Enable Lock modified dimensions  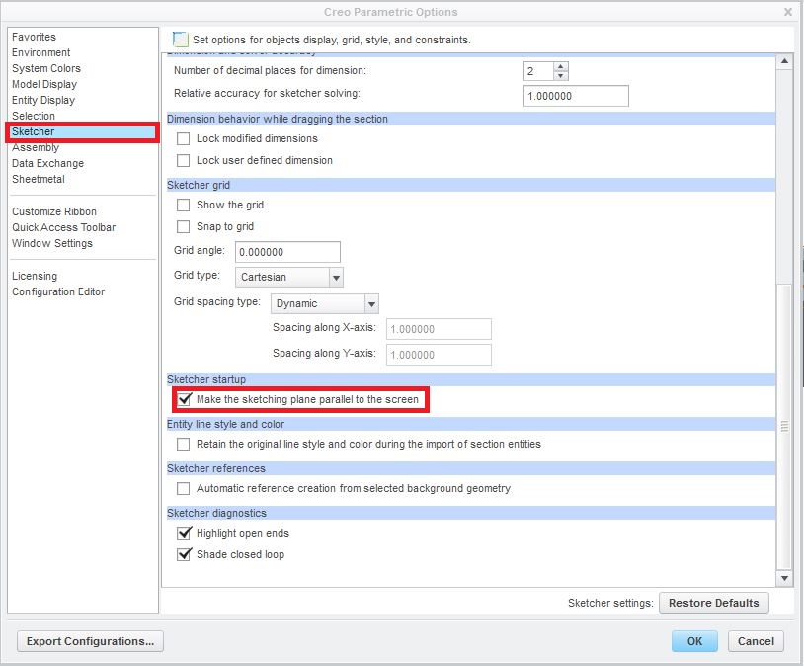coord(182,139)
